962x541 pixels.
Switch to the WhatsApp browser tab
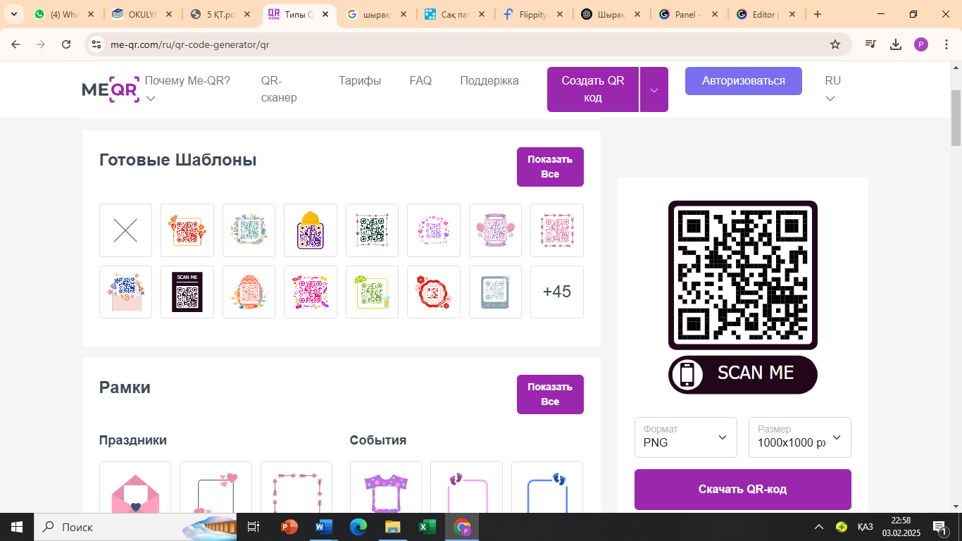coord(65,14)
